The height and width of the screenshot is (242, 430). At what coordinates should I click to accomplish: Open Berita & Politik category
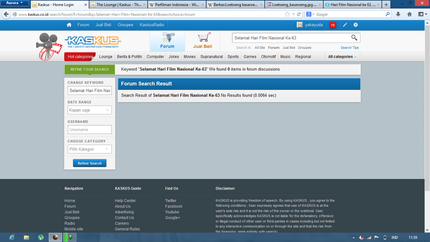pyautogui.click(x=129, y=56)
